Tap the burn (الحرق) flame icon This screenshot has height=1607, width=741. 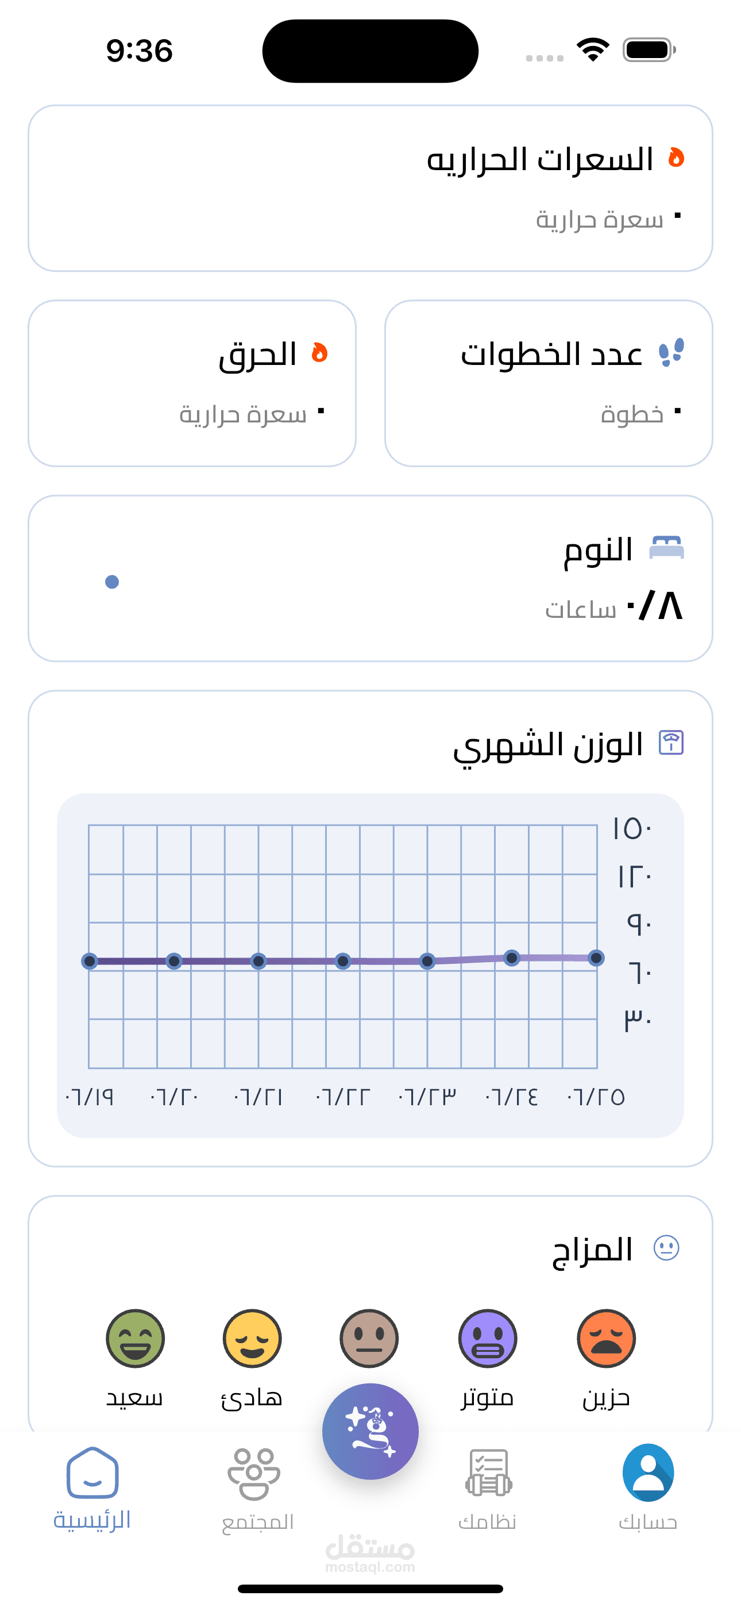(319, 353)
